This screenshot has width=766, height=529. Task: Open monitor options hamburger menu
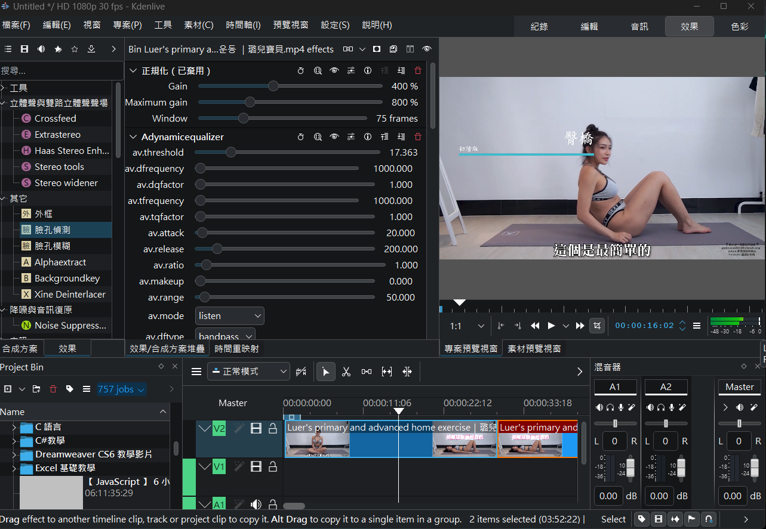(697, 326)
